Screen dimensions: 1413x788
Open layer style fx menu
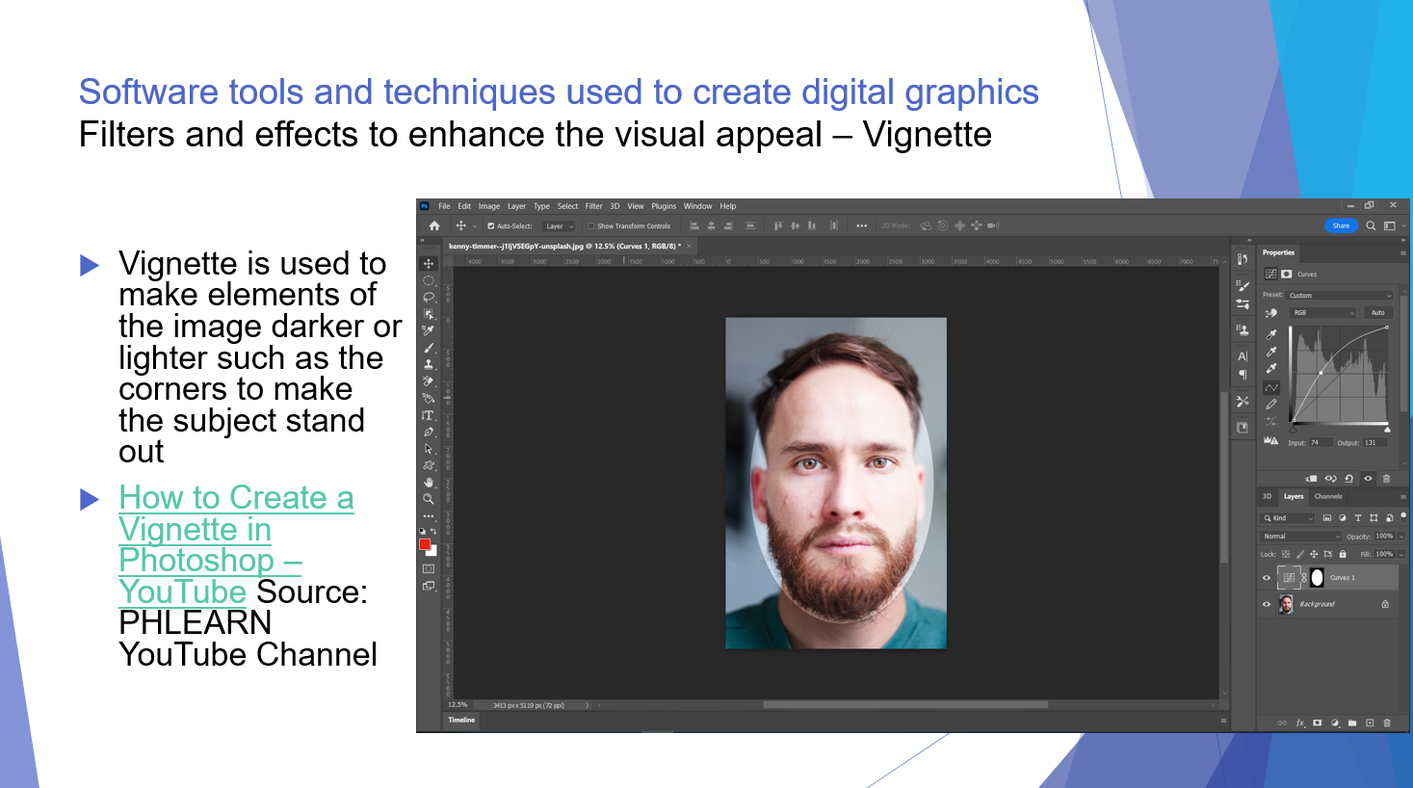[1299, 722]
